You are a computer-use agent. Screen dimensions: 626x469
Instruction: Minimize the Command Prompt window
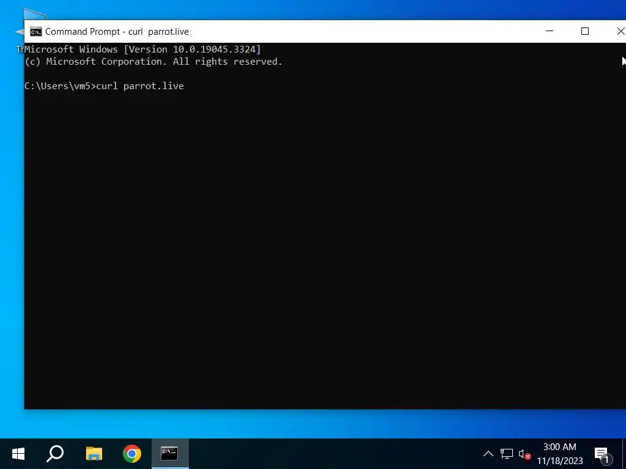pos(550,31)
